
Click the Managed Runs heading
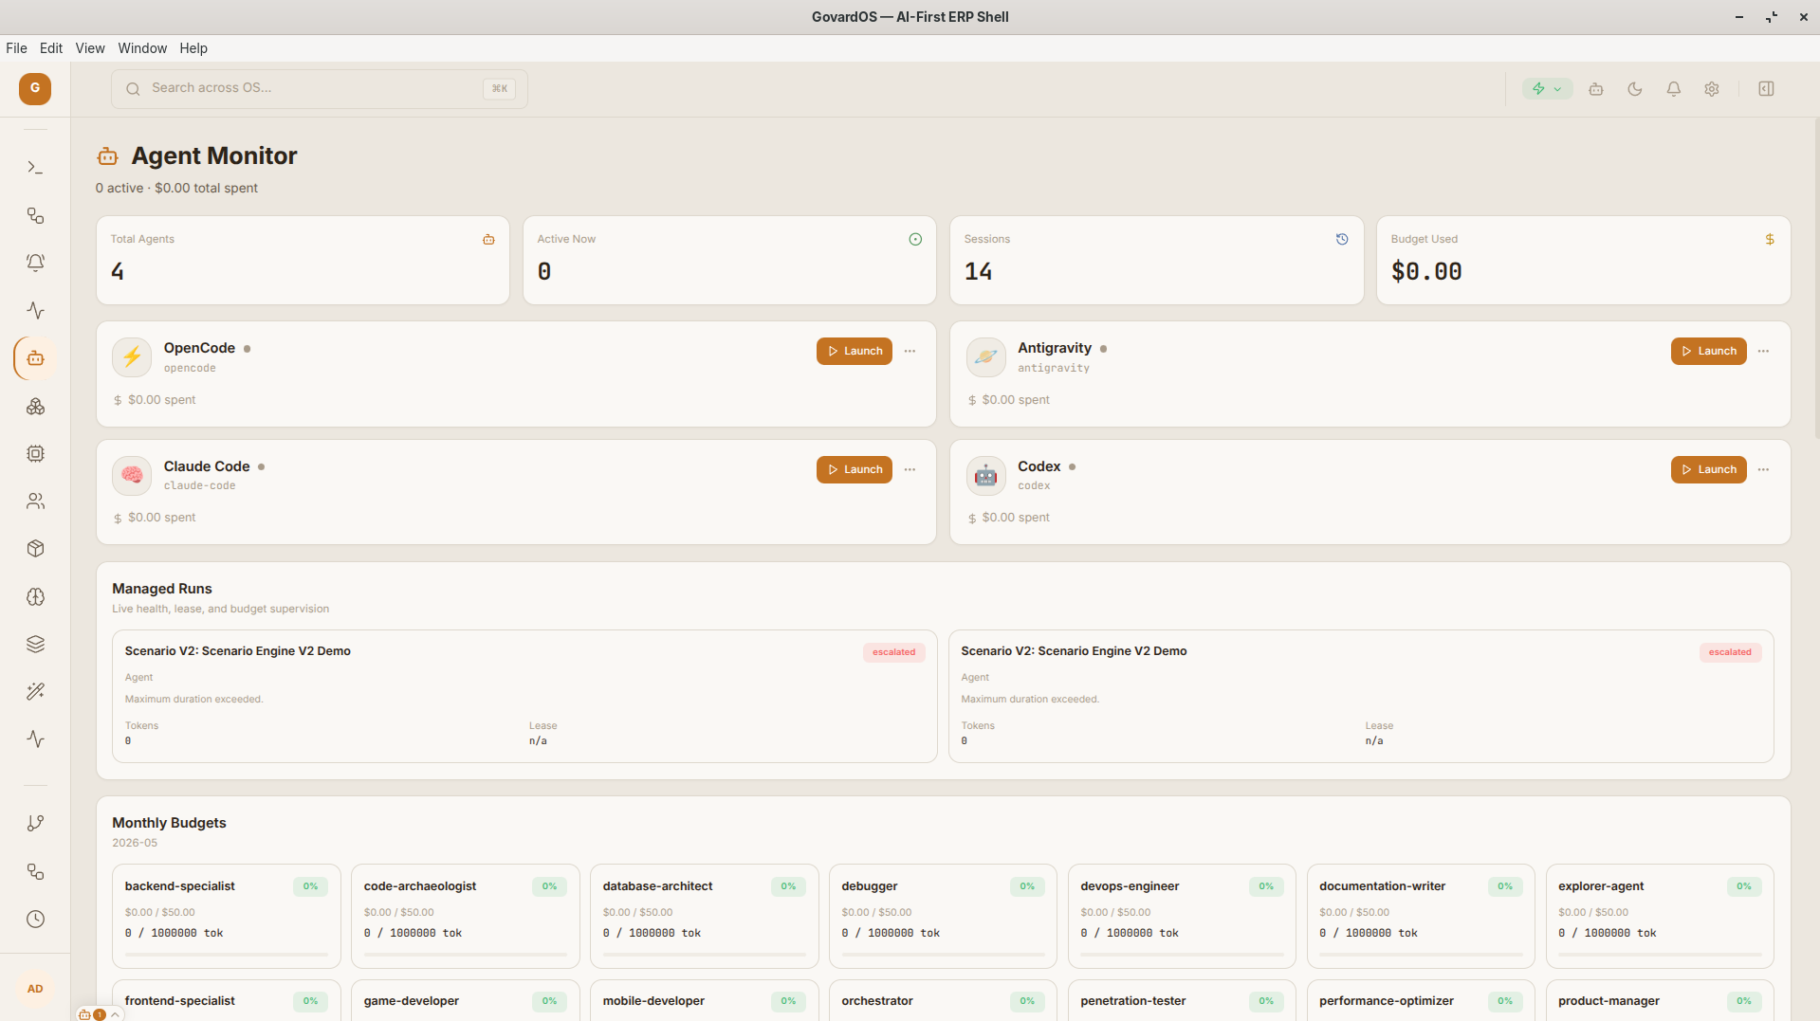[x=162, y=589]
